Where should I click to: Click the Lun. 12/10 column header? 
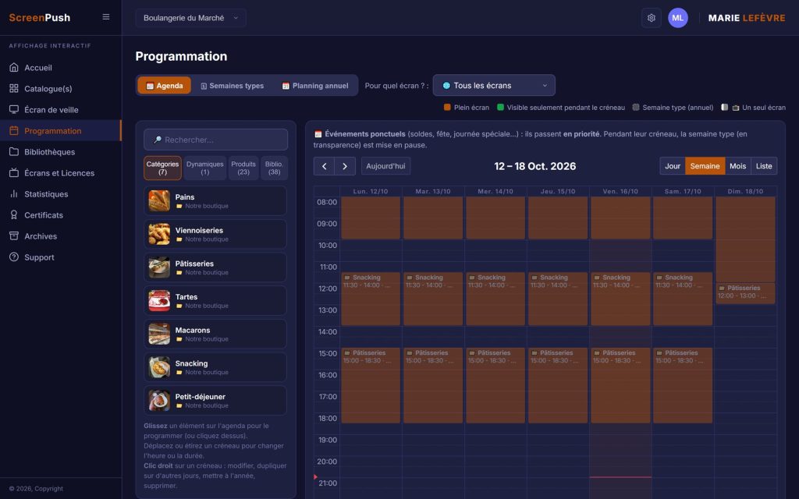(x=371, y=192)
